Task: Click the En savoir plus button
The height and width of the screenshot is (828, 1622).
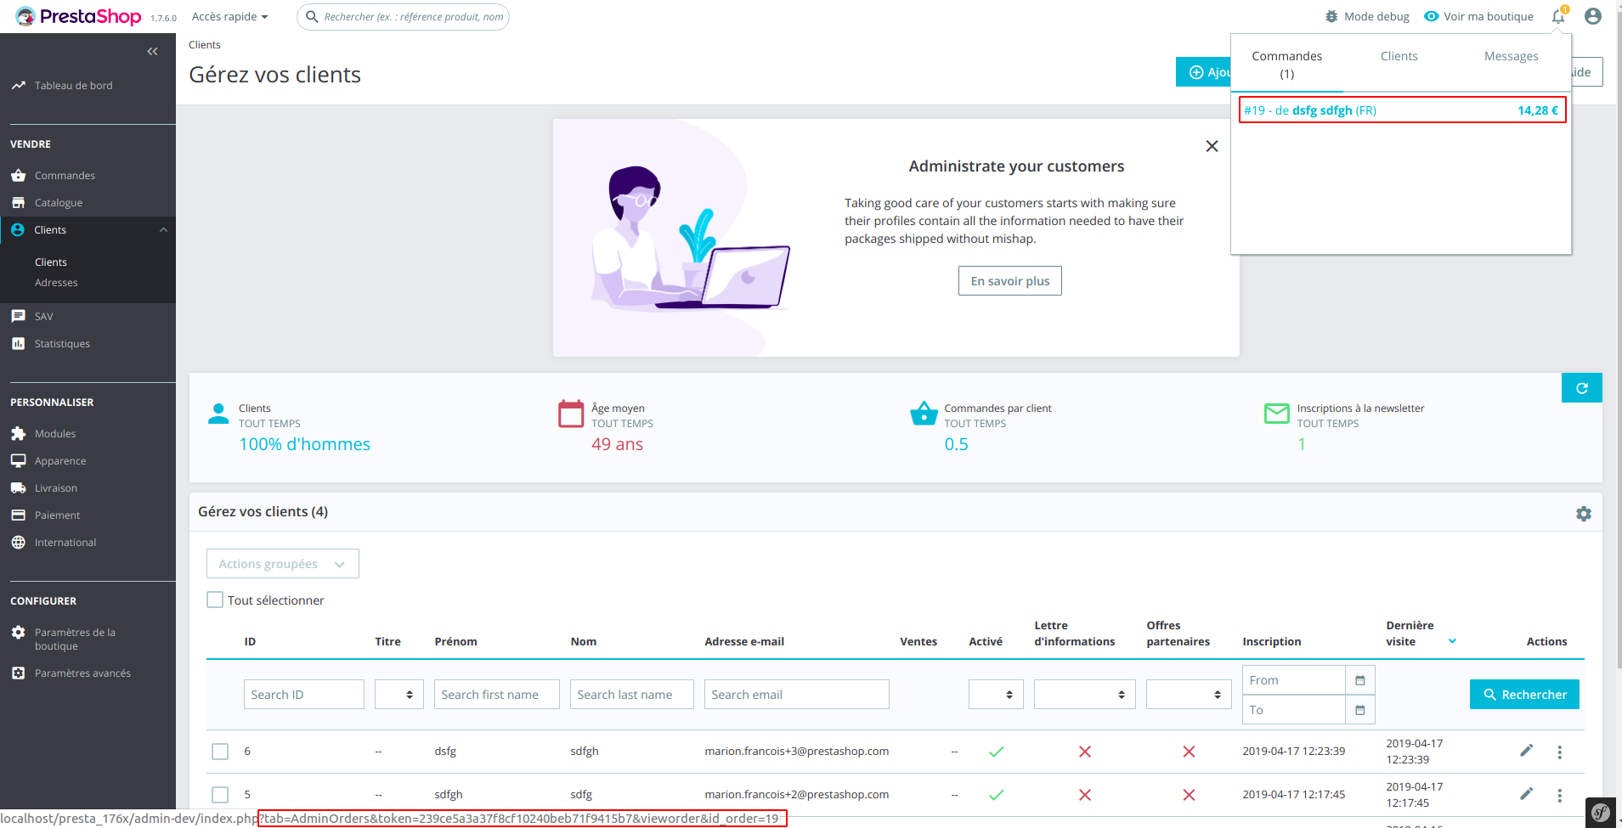Action: [1009, 280]
